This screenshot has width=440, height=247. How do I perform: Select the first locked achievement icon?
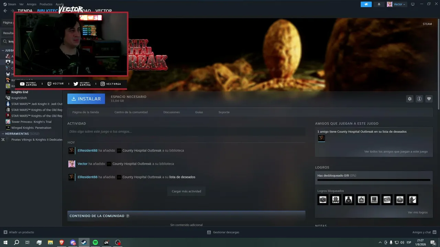[323, 200]
